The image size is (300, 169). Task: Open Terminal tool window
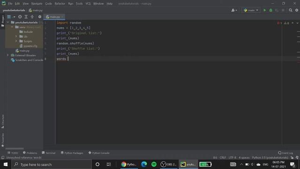(x=49, y=153)
